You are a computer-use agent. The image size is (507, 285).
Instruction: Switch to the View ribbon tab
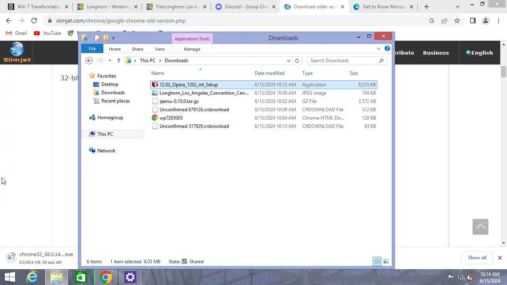160,49
